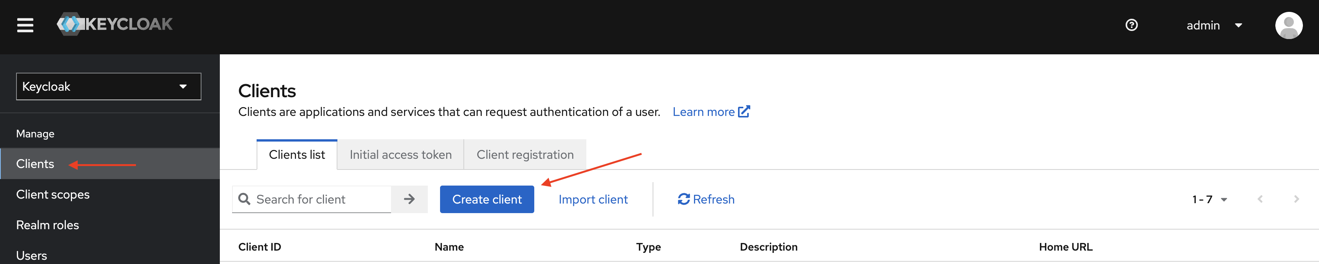Open the hamburger navigation menu
The height and width of the screenshot is (264, 1319).
point(25,25)
